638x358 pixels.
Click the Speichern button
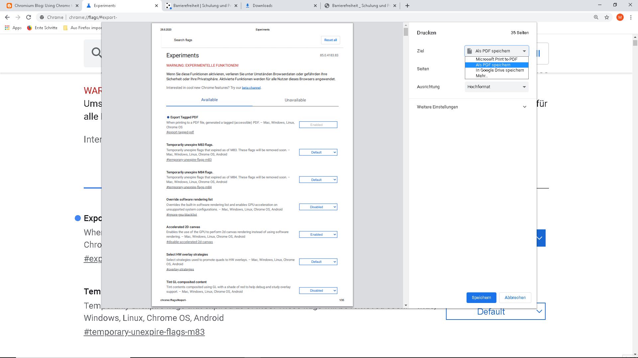481,297
